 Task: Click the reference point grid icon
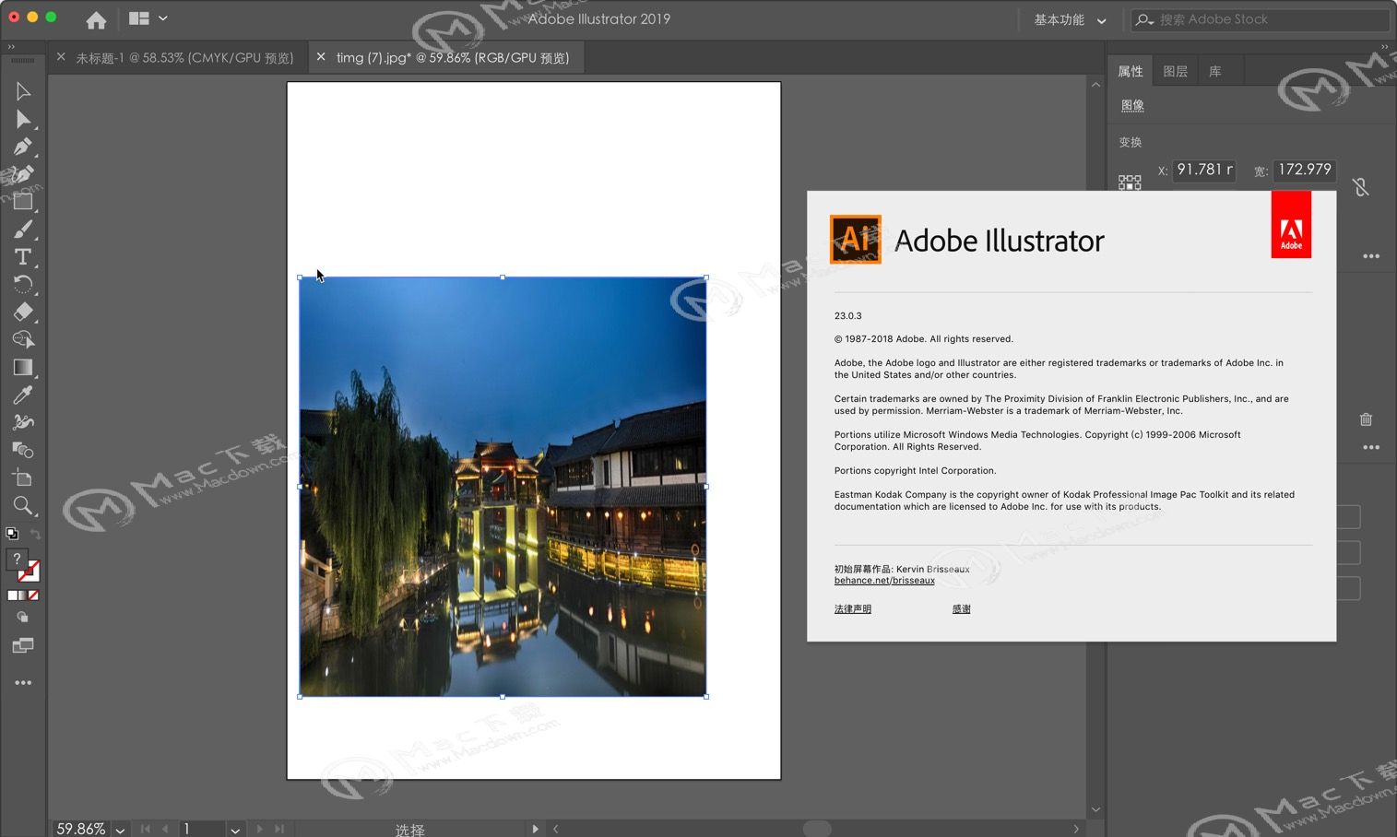1130,183
